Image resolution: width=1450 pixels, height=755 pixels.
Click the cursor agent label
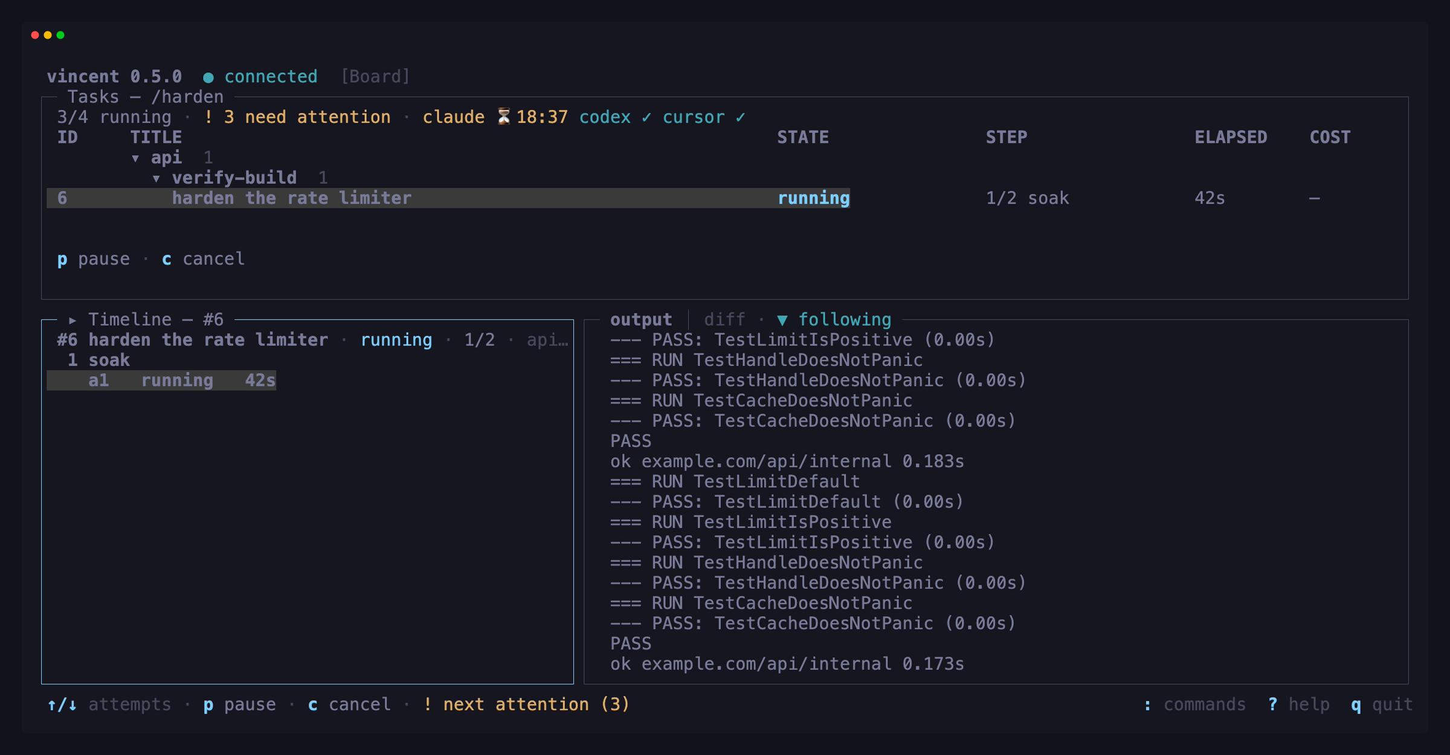point(694,117)
